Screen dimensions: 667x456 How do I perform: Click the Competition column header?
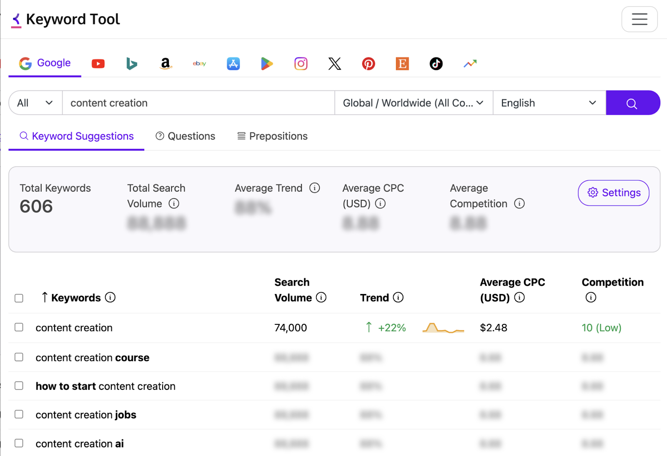[x=612, y=282]
